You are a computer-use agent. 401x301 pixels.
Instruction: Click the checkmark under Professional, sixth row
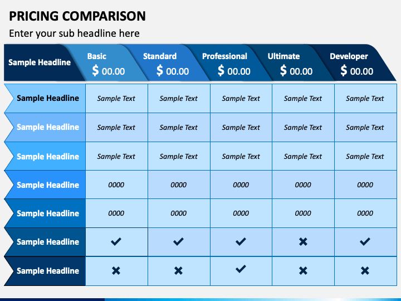241,241
